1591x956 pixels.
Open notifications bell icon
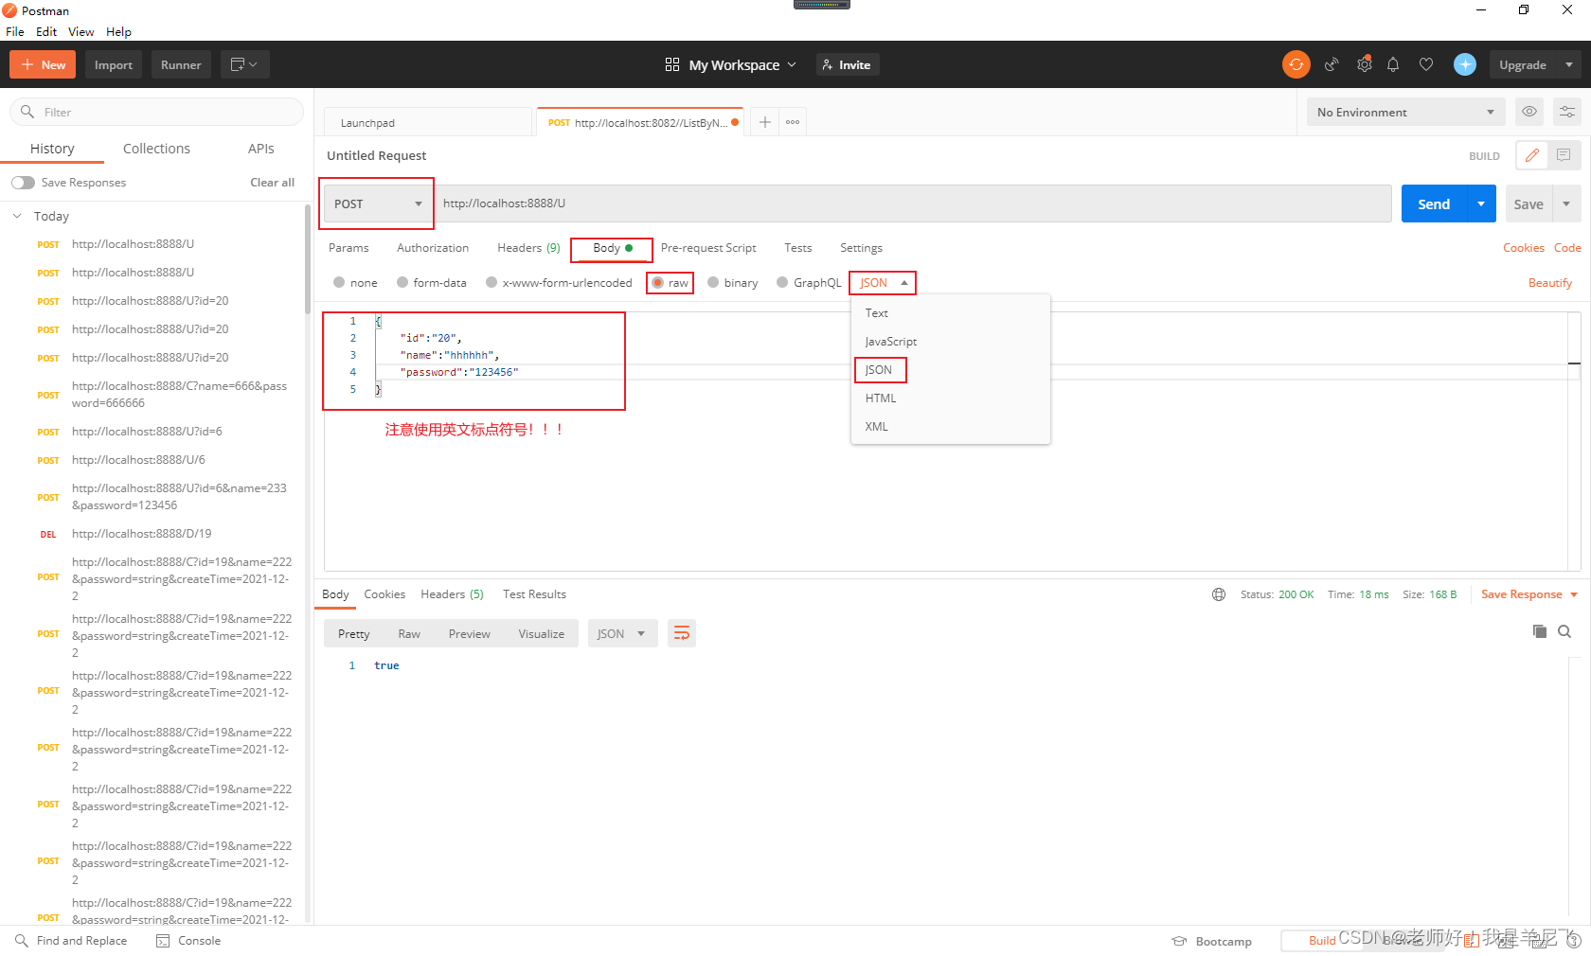[x=1393, y=64]
